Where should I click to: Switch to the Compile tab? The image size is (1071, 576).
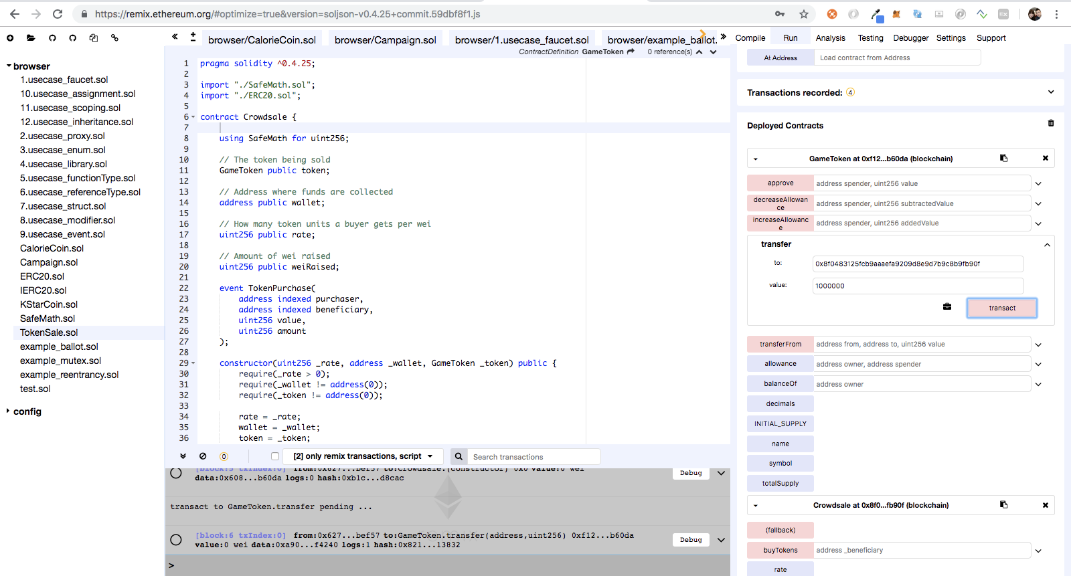(x=750, y=38)
